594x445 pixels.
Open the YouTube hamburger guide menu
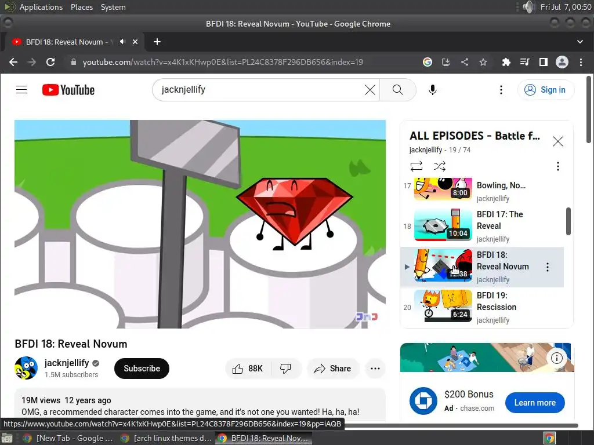pos(21,90)
